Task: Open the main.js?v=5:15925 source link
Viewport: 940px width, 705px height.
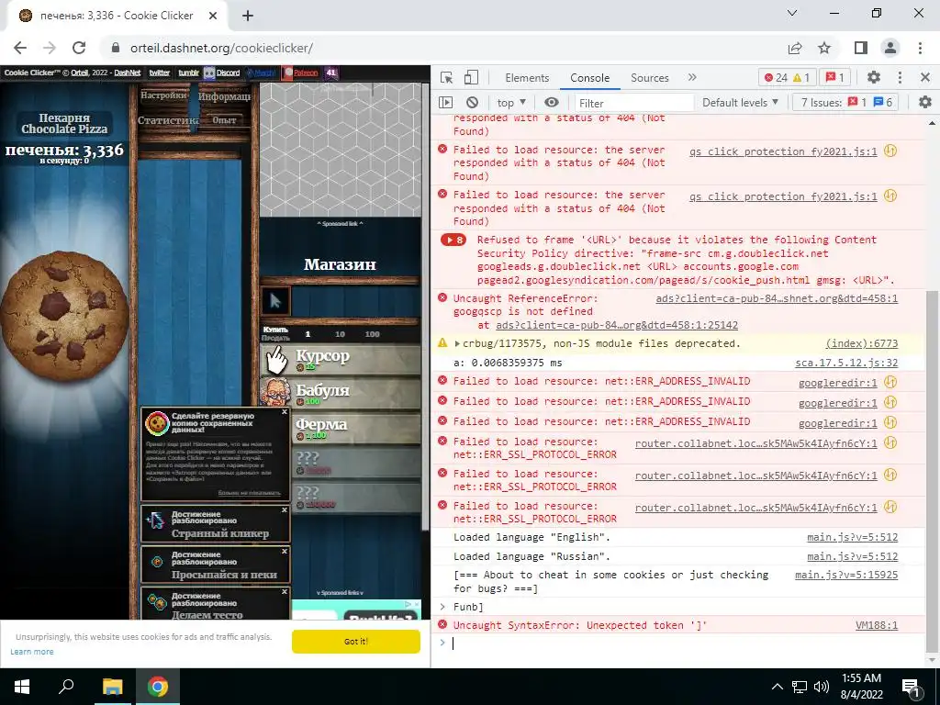Action: pyautogui.click(x=846, y=576)
